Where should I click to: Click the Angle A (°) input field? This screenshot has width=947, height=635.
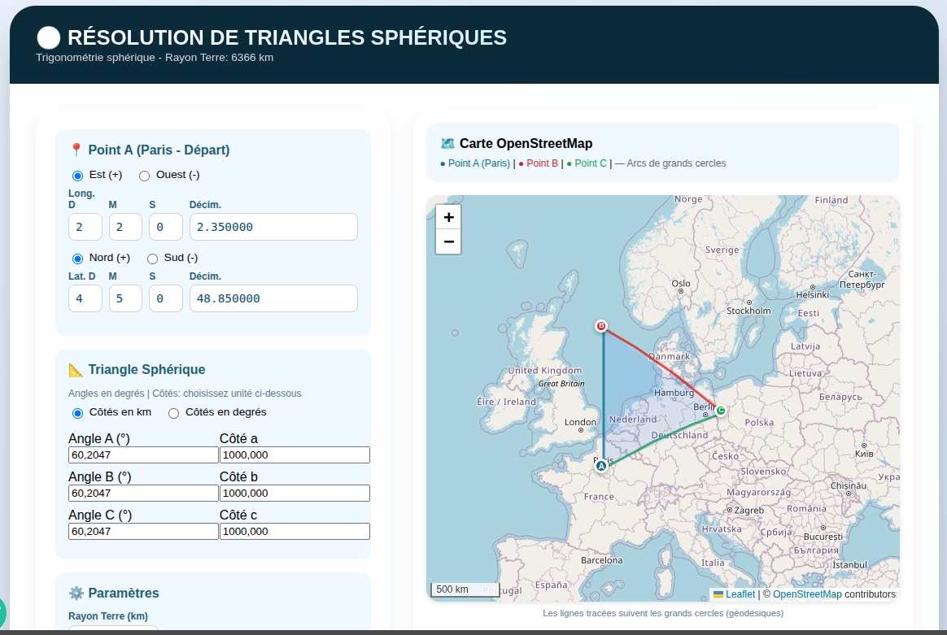[x=143, y=455]
